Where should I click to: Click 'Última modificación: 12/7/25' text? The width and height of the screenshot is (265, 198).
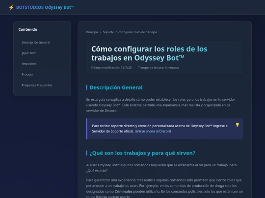pos(111,67)
